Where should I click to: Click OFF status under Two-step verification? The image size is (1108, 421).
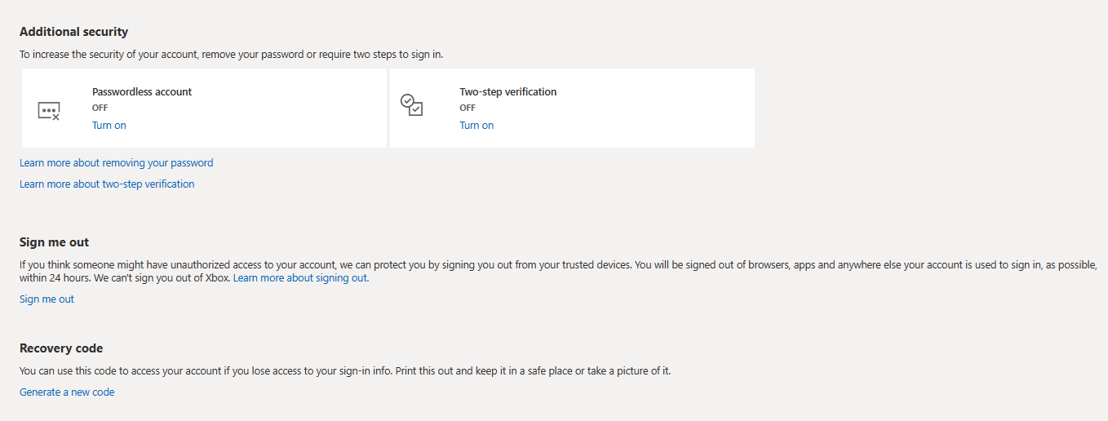(468, 108)
